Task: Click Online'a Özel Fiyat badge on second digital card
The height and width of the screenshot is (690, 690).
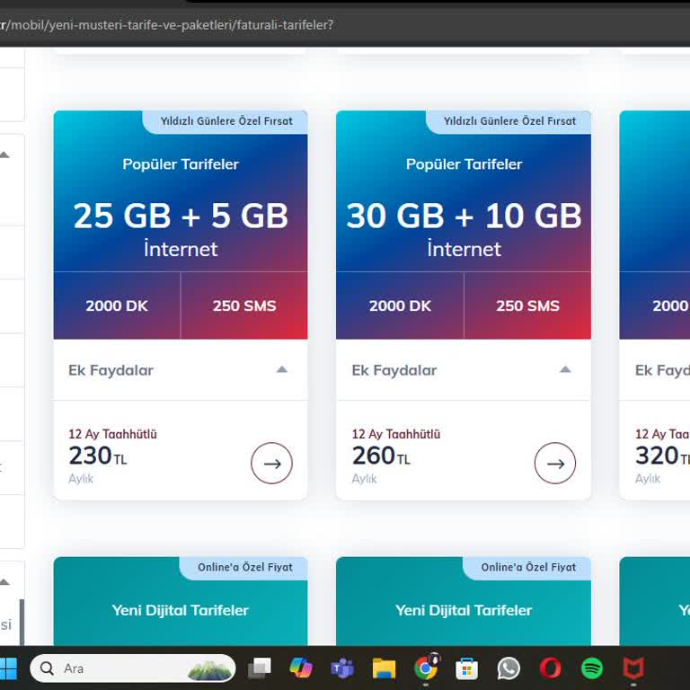Action: [528, 567]
